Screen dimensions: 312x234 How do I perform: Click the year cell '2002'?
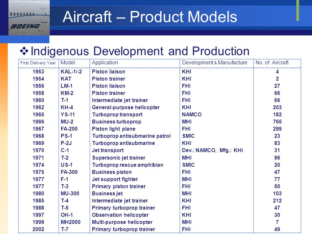coord(38,229)
